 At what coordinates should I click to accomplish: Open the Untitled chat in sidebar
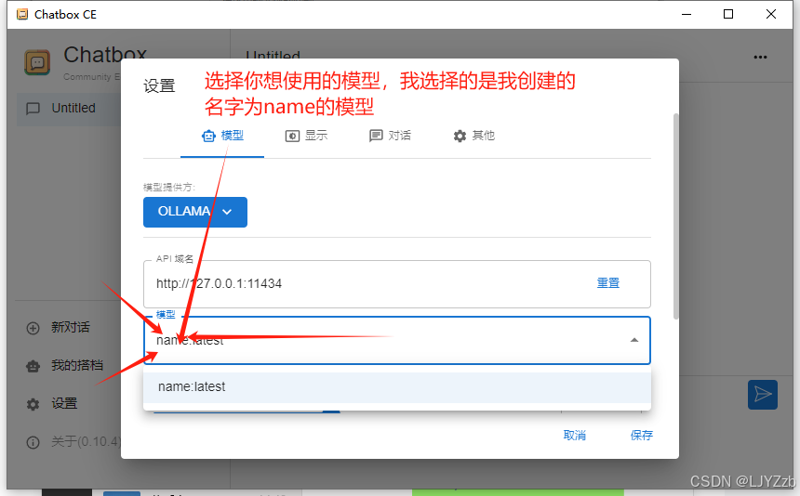(69, 109)
